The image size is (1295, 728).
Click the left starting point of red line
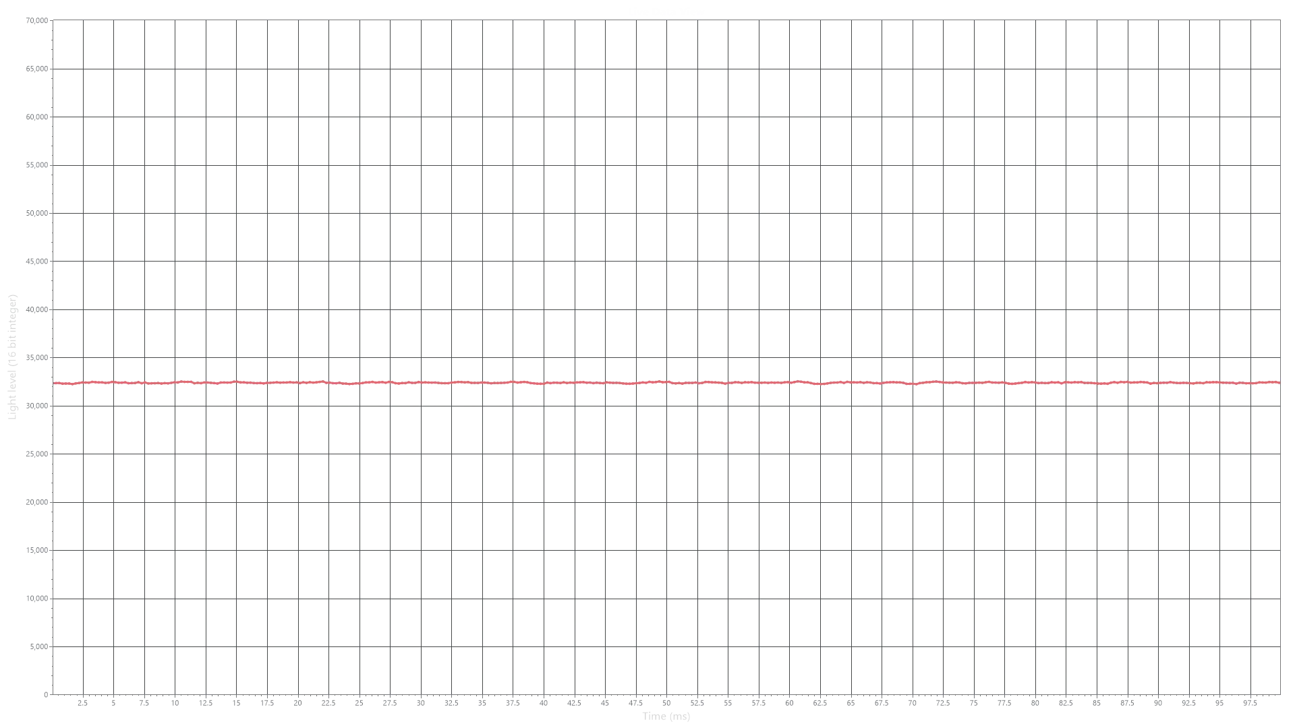point(54,384)
